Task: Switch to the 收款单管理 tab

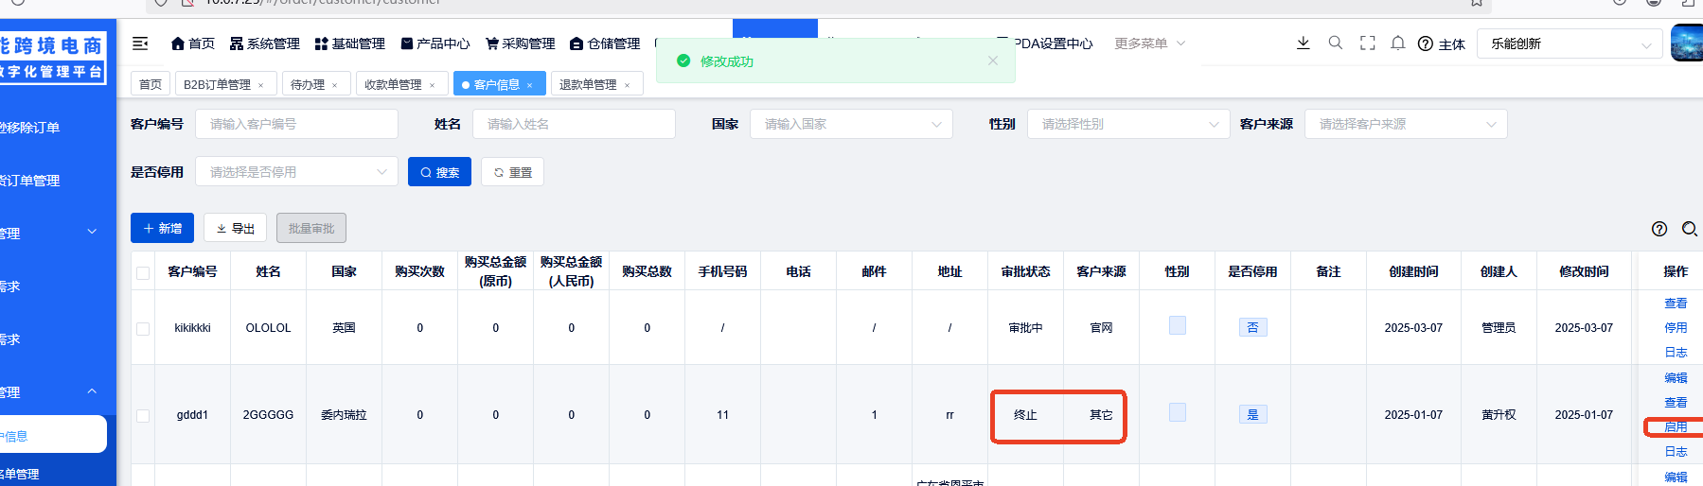Action: [393, 84]
